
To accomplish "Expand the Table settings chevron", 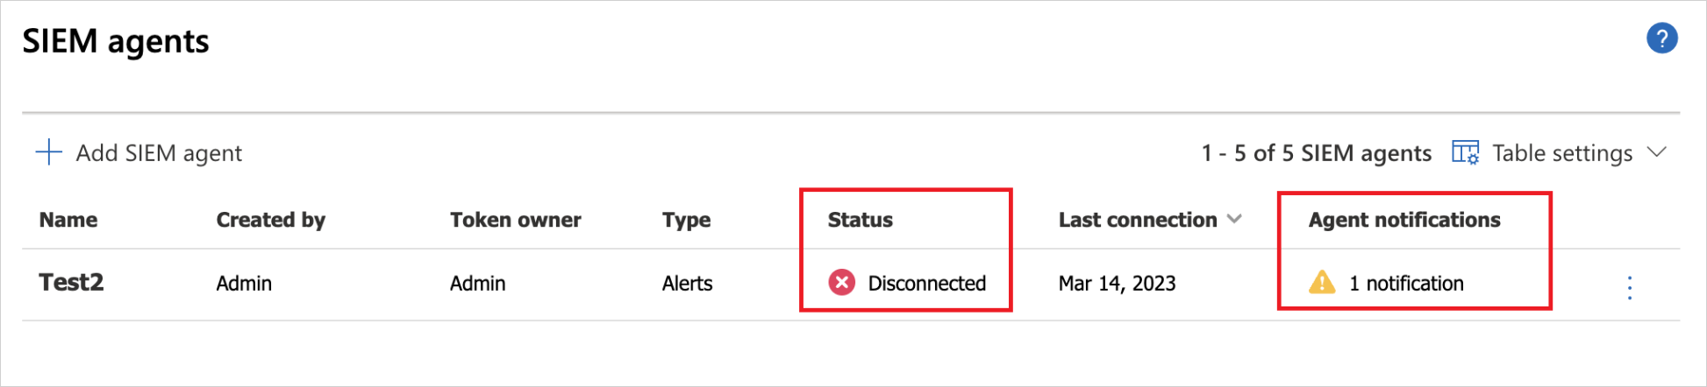I will [1657, 152].
